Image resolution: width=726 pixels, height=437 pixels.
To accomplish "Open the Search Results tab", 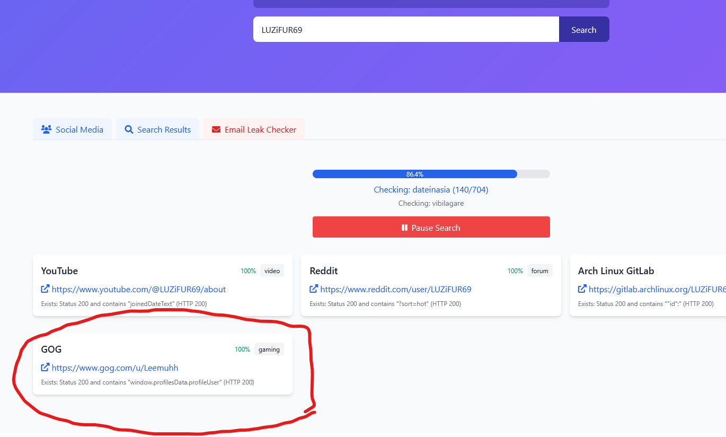I will tap(157, 129).
